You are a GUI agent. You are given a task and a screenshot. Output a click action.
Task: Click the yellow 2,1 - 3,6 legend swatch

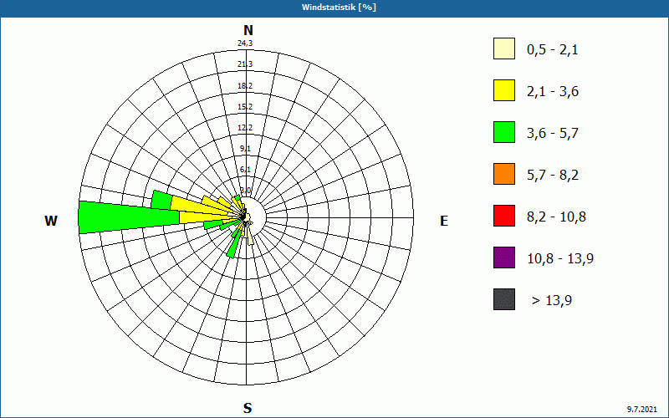coord(504,90)
